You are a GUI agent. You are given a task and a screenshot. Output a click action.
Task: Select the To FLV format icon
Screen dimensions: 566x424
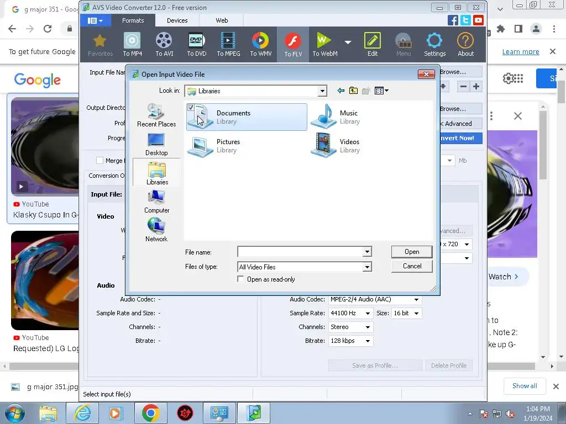[x=293, y=44]
